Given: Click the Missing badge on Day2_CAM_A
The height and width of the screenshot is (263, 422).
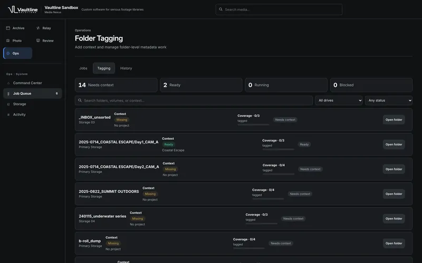Looking at the screenshot, I should (x=170, y=169).
